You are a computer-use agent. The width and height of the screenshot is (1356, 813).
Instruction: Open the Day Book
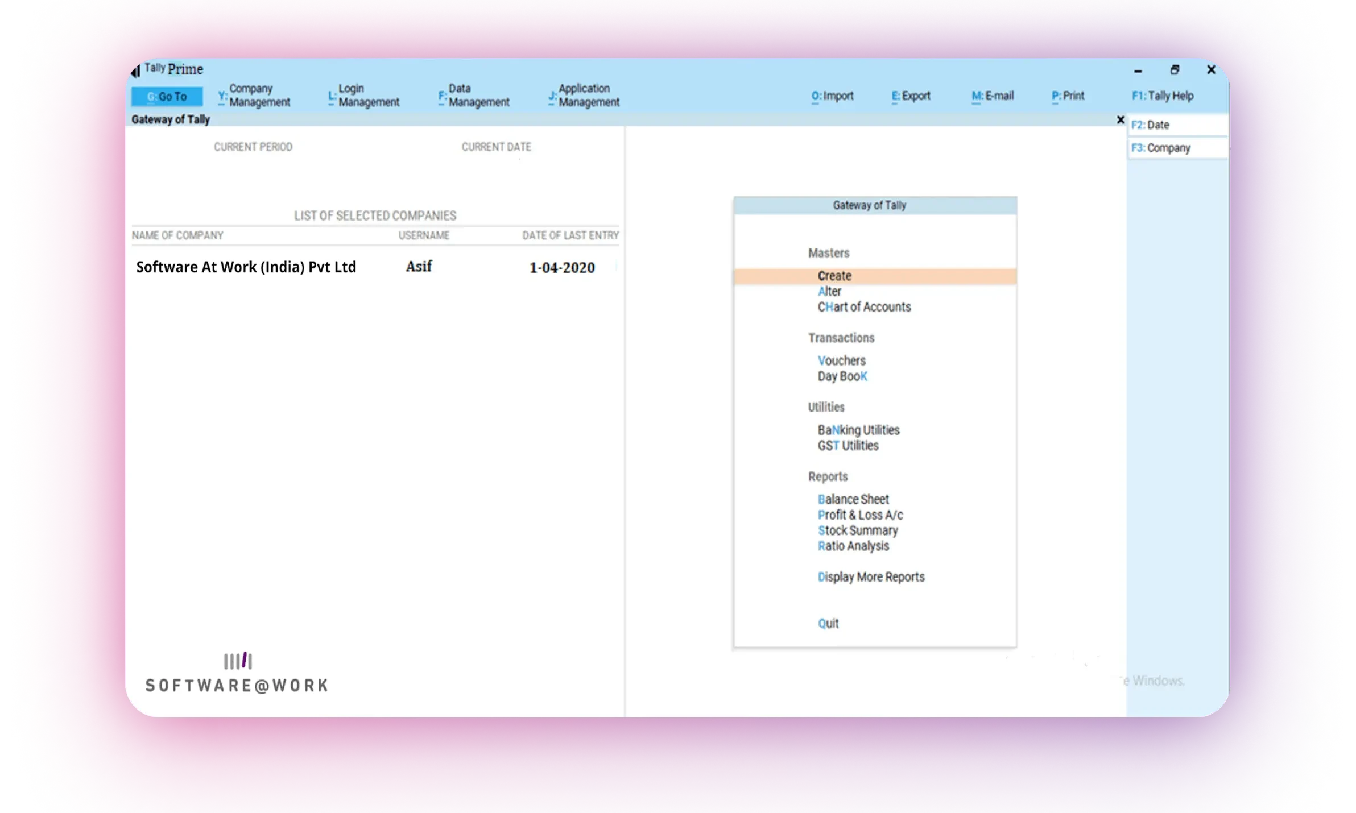(x=842, y=376)
